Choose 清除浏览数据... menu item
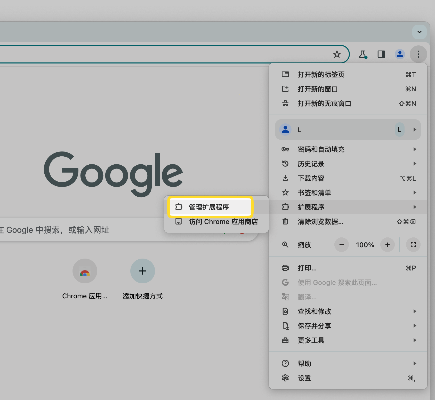Viewport: 435px width, 400px height. pyautogui.click(x=348, y=222)
